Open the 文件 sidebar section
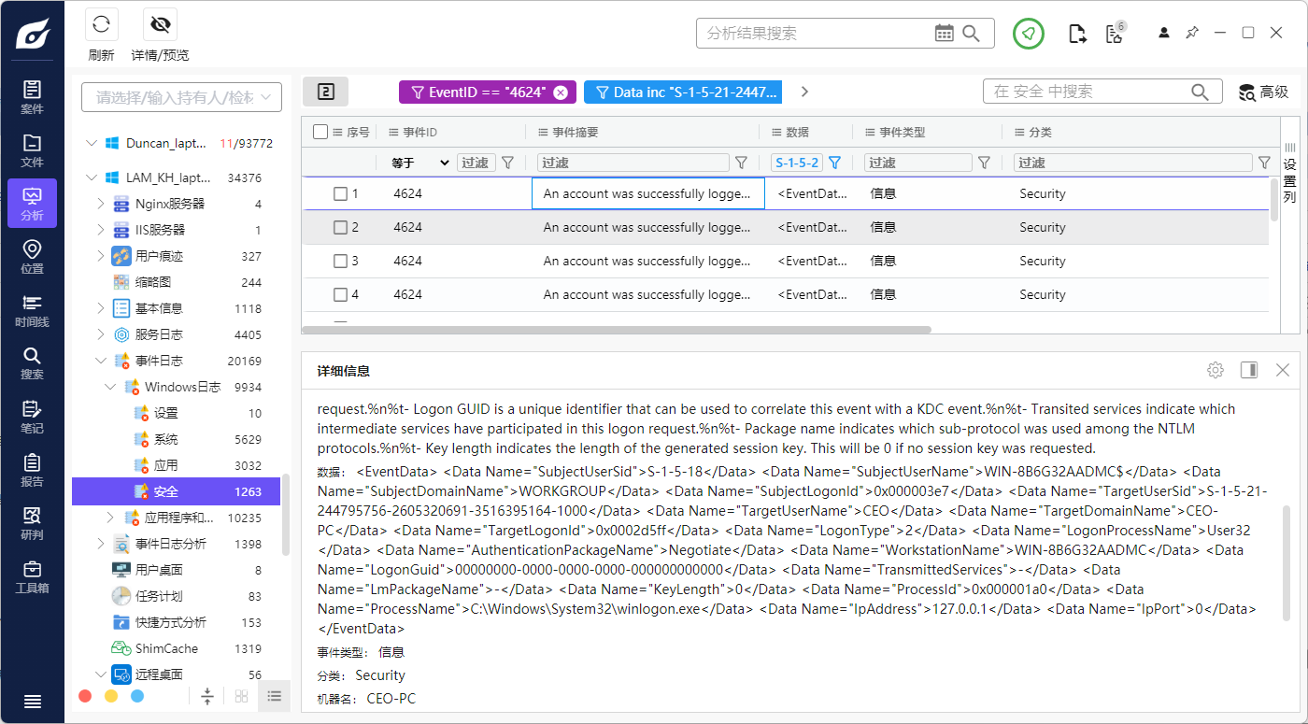Image resolution: width=1308 pixels, height=724 pixels. click(x=32, y=149)
